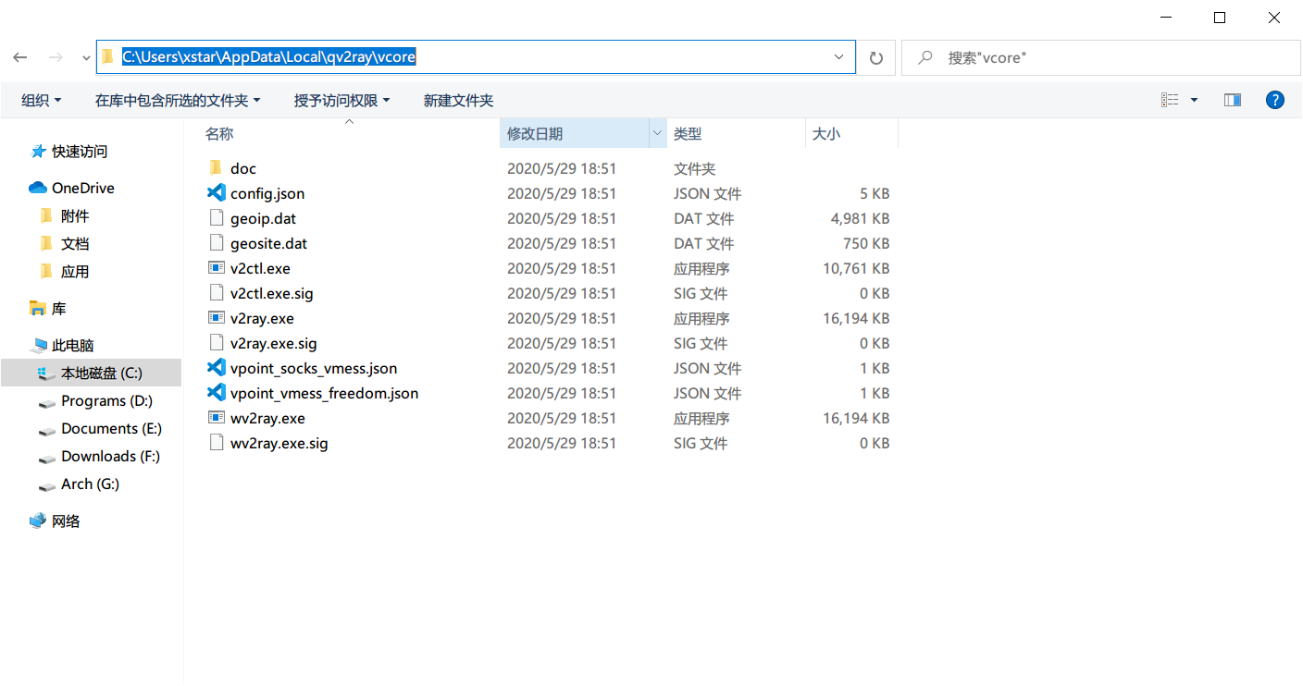
Task: Select the vpoint_socks_vmess.json icon
Action: 216,368
